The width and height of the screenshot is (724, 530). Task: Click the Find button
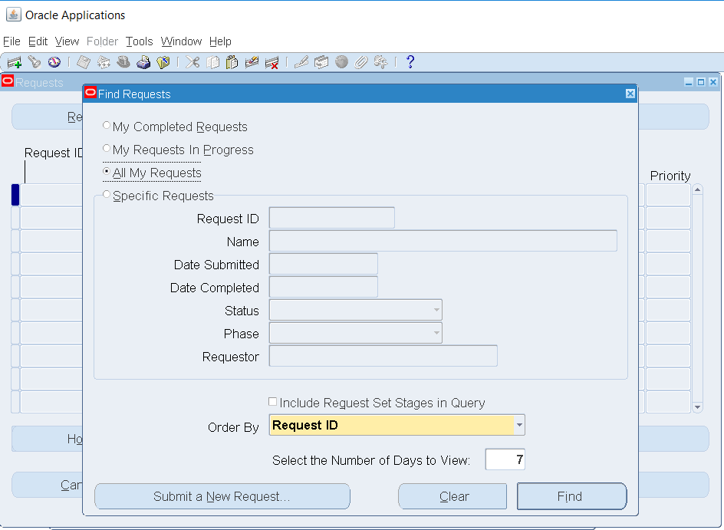pos(571,496)
